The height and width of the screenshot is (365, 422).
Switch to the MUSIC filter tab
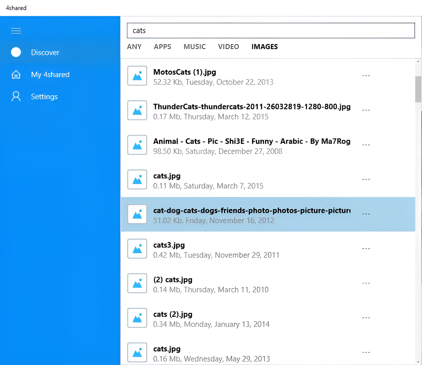195,47
